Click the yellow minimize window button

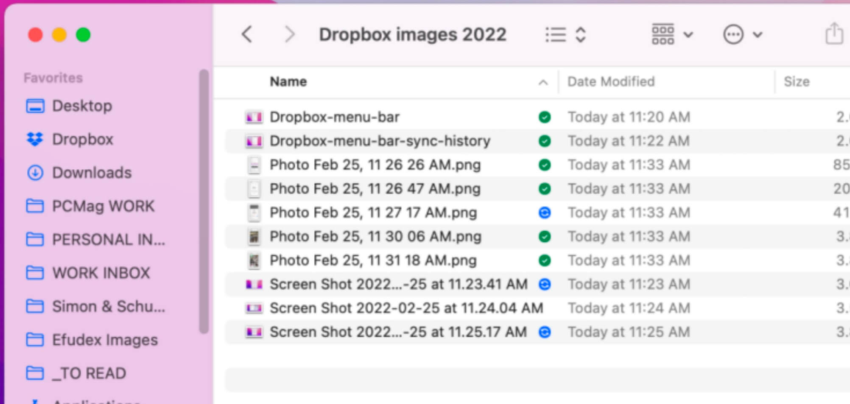[59, 35]
